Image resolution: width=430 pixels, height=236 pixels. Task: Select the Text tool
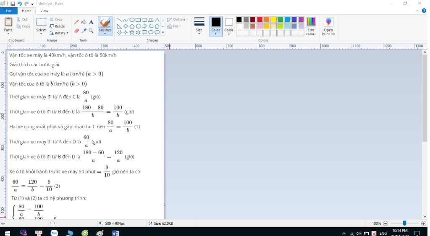(x=91, y=22)
